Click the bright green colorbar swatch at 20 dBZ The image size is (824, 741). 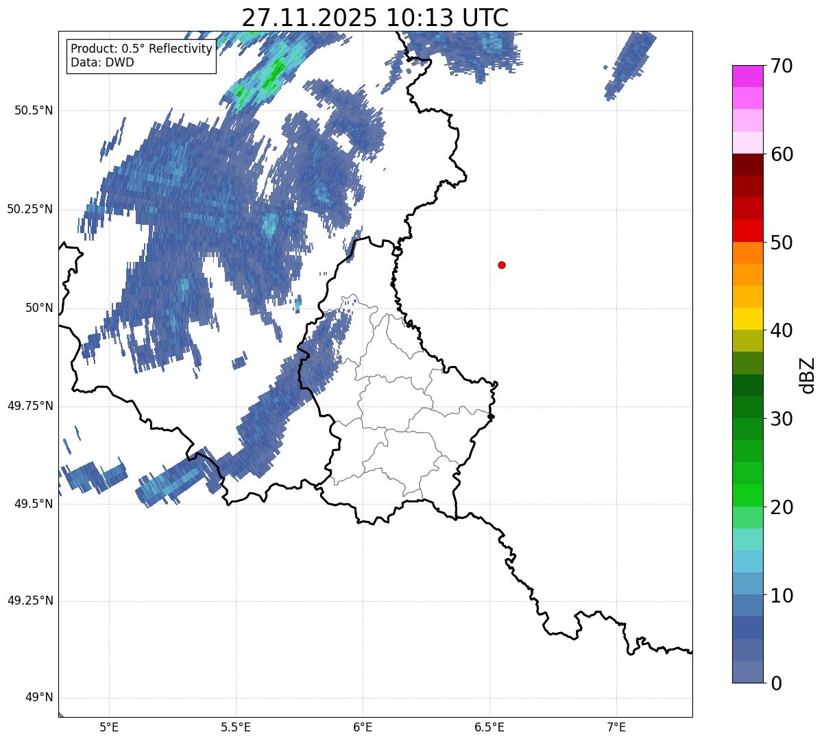point(747,496)
